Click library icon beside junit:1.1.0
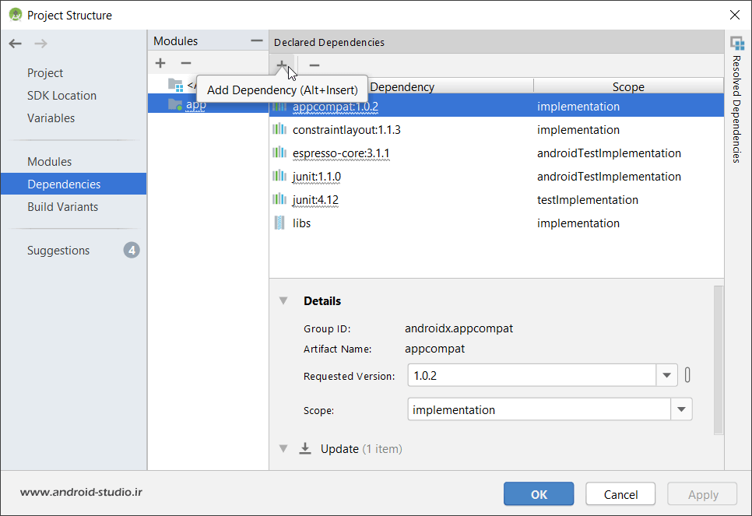Screen dimensions: 752x516 (279, 176)
